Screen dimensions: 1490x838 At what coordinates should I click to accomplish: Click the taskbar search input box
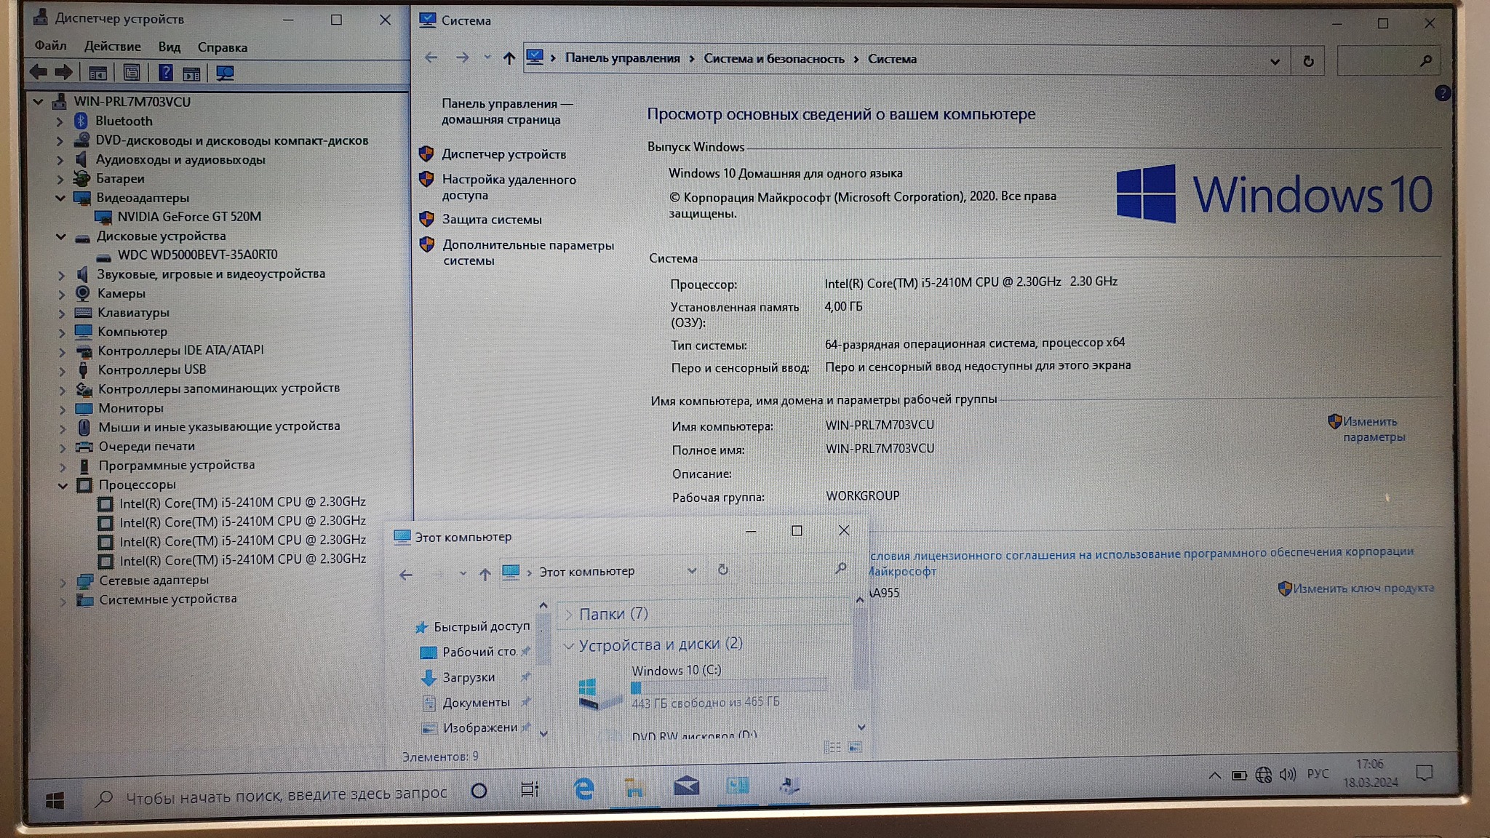[285, 795]
